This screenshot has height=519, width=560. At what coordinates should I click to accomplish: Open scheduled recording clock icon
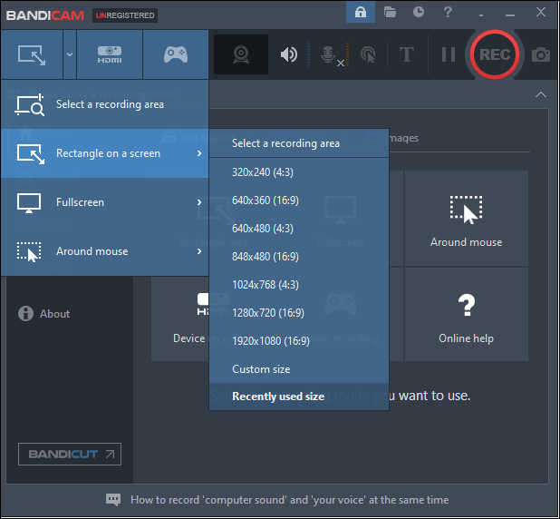click(418, 12)
